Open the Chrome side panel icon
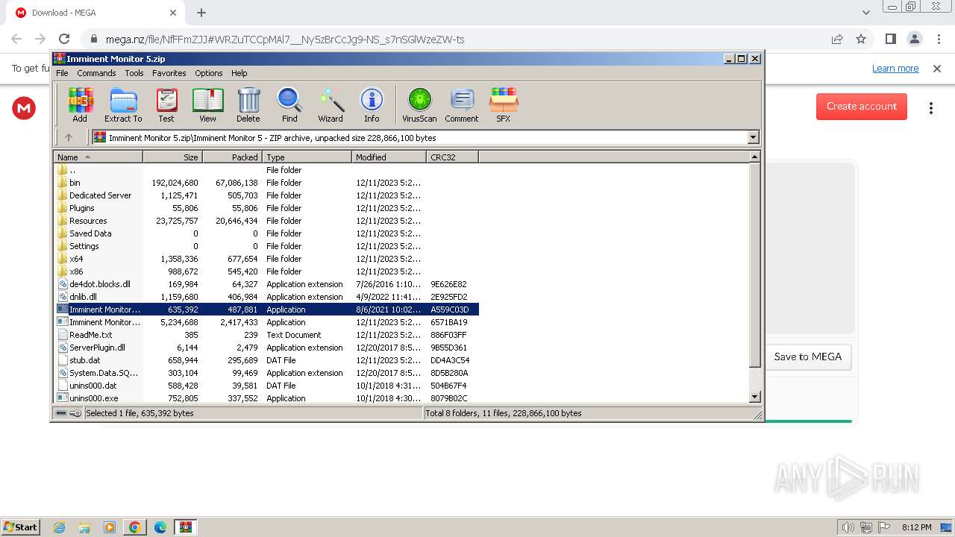This screenshot has height=537, width=955. pyautogui.click(x=890, y=39)
